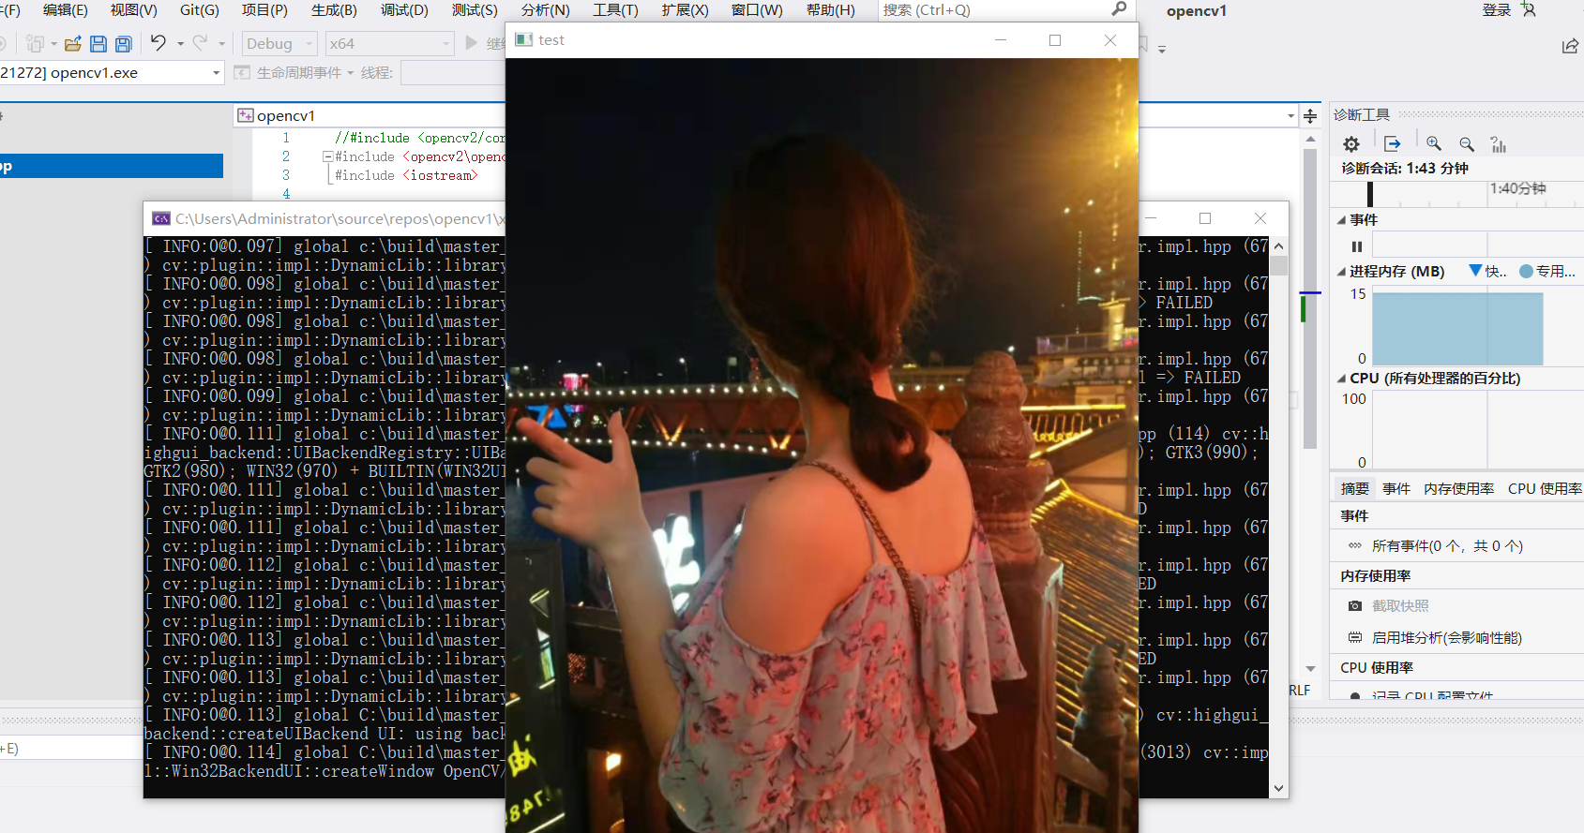The height and width of the screenshot is (833, 1584).
Task: Open the View menu
Action: pyautogui.click(x=134, y=10)
